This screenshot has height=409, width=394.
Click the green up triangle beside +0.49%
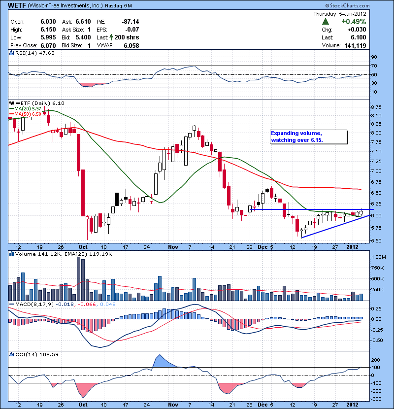coord(326,22)
